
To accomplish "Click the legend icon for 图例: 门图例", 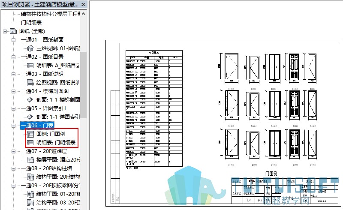I will 30,134.
